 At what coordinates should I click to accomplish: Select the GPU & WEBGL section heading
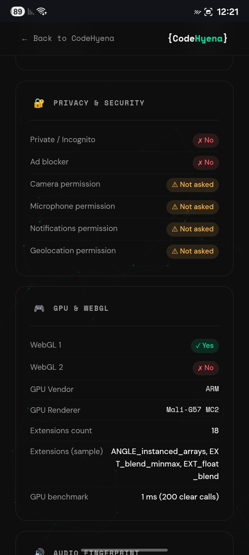(x=81, y=308)
